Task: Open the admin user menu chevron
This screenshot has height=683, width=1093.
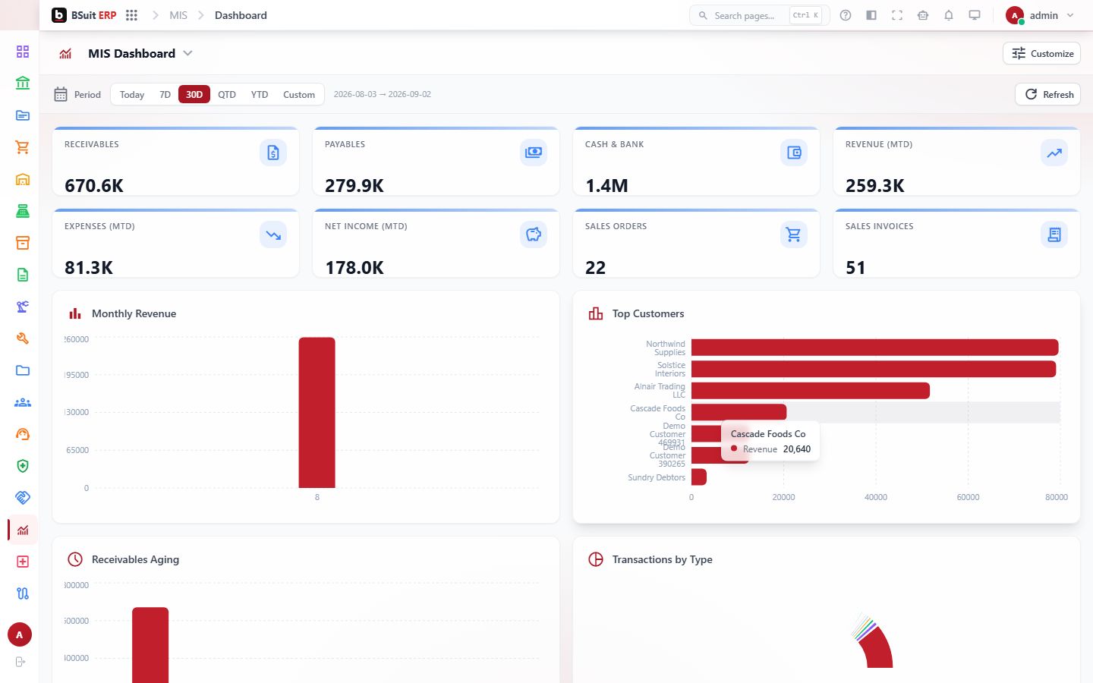Action: [1070, 15]
